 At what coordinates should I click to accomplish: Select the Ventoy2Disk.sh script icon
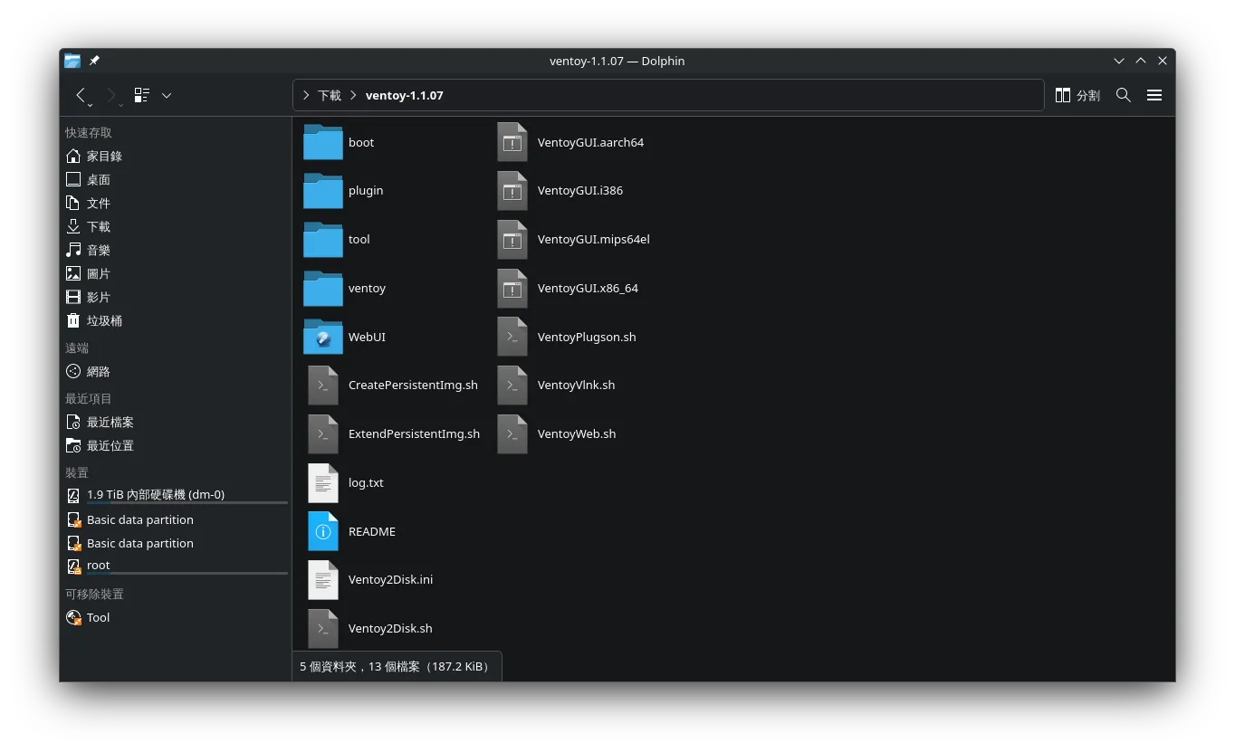(x=323, y=629)
